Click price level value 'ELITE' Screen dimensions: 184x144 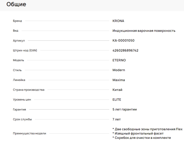click(117, 99)
